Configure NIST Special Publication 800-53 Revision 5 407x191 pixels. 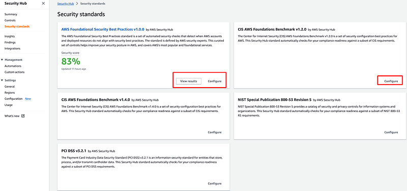click(x=391, y=132)
